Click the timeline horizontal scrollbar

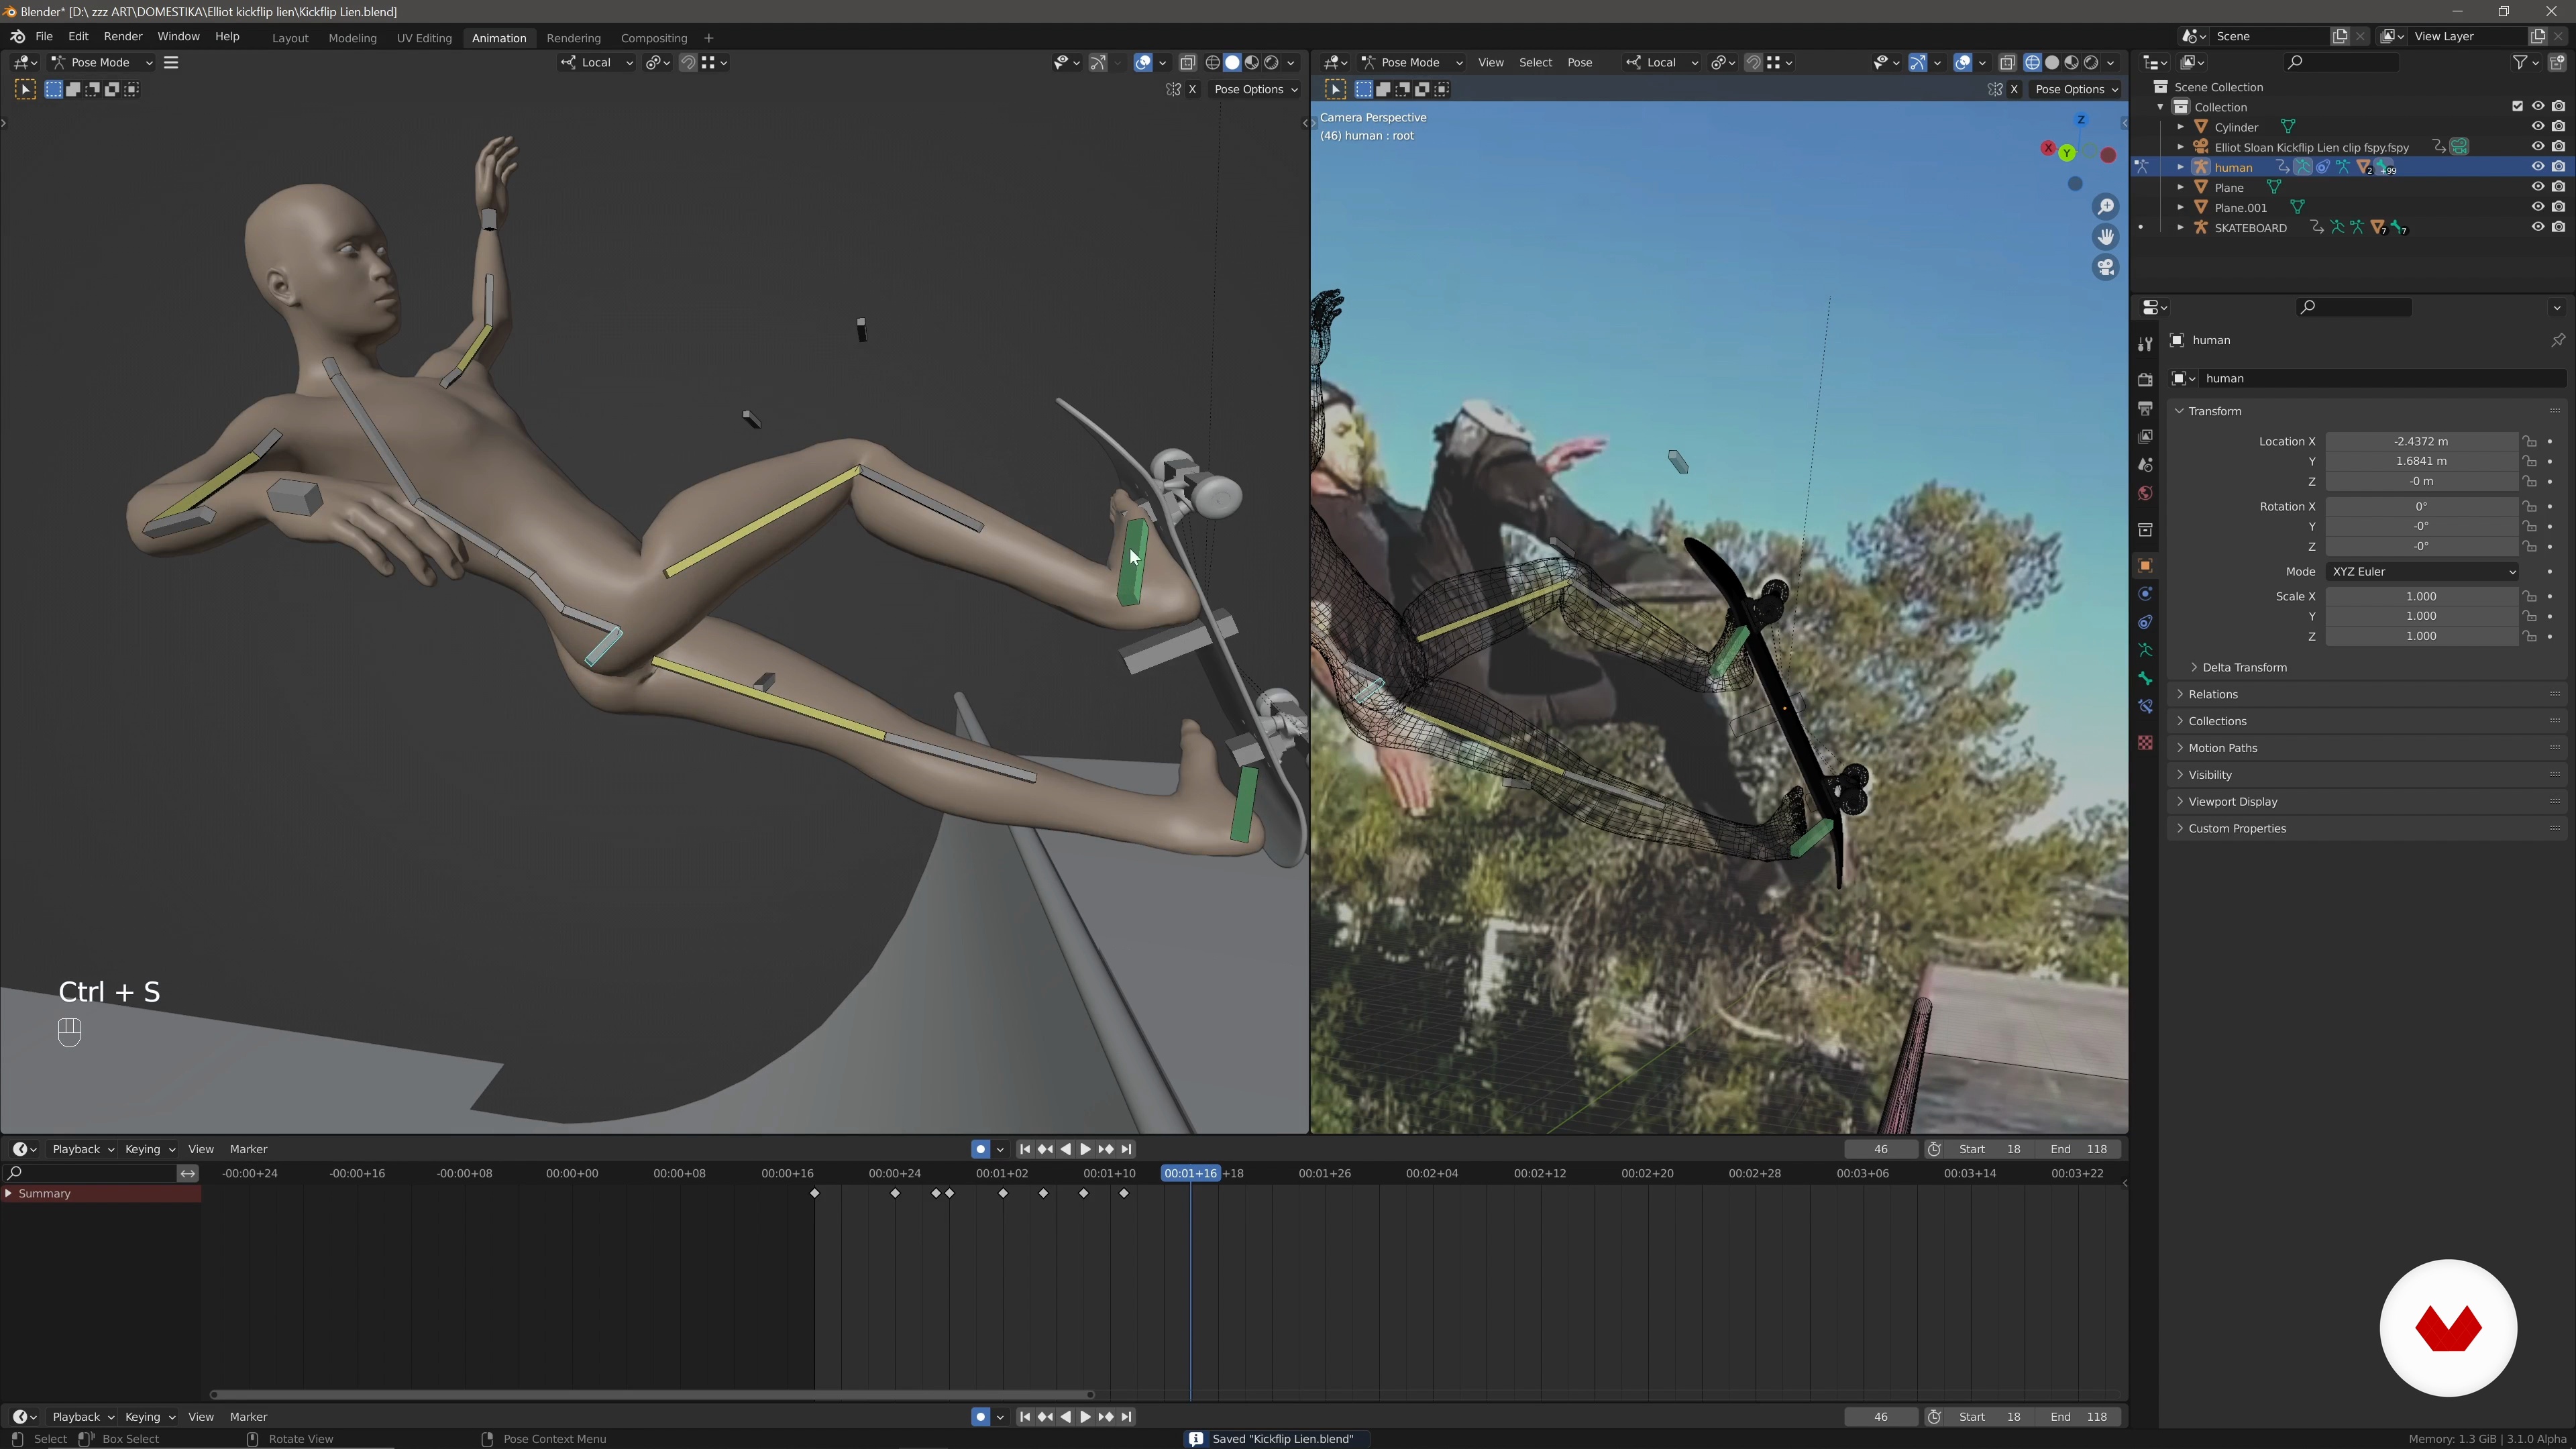click(x=652, y=1394)
